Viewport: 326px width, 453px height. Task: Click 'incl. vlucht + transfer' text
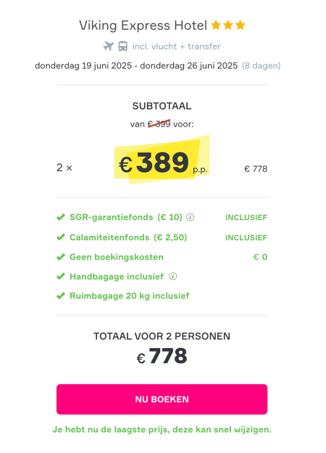point(177,46)
